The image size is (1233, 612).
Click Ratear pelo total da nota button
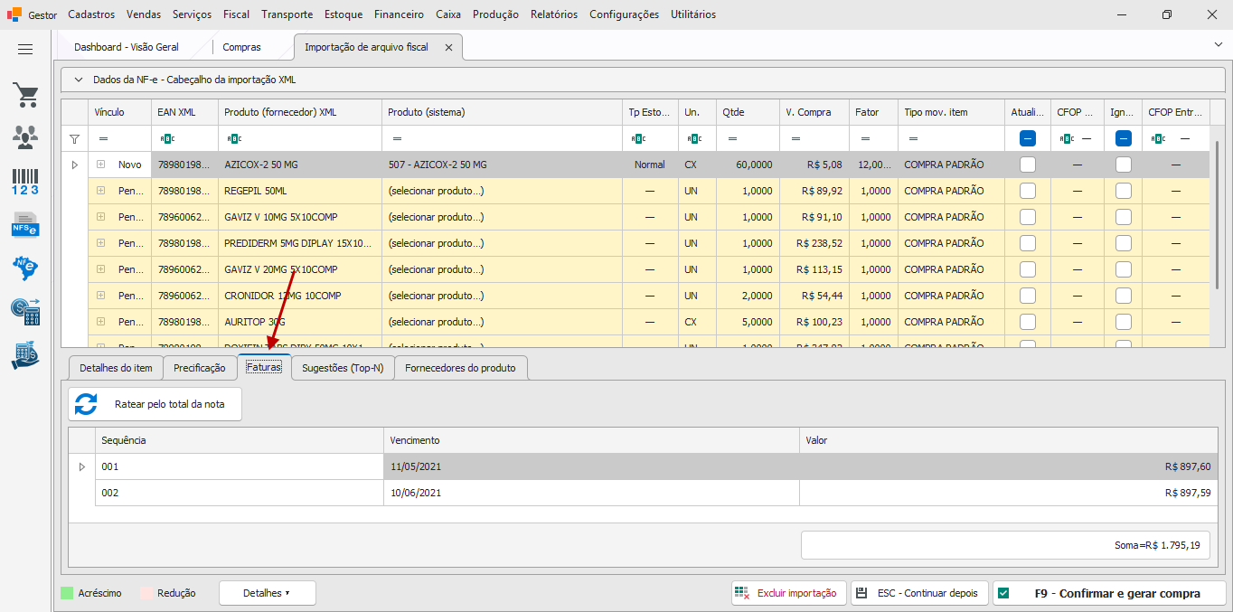[x=155, y=404]
